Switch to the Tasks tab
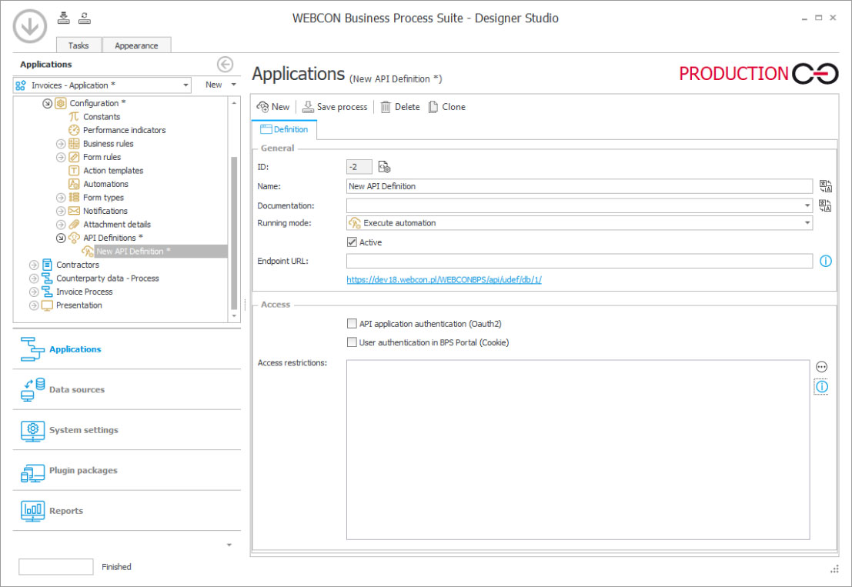Viewport: 852px width, 587px height. coord(79,45)
